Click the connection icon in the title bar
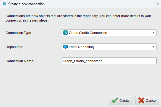 coord(4,4)
